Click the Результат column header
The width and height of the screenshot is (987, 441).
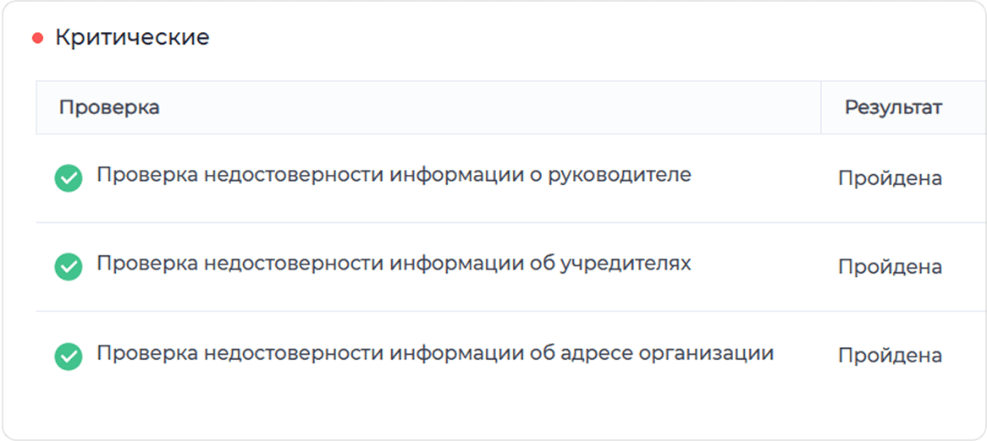pos(893,107)
